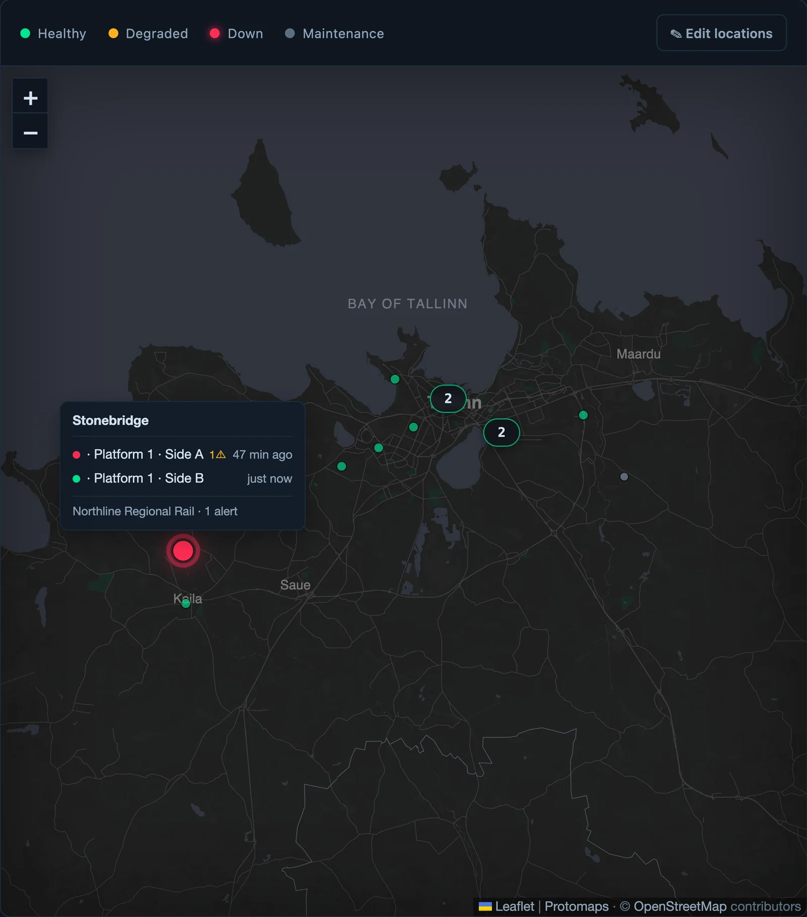Open Edit locations

coord(721,33)
